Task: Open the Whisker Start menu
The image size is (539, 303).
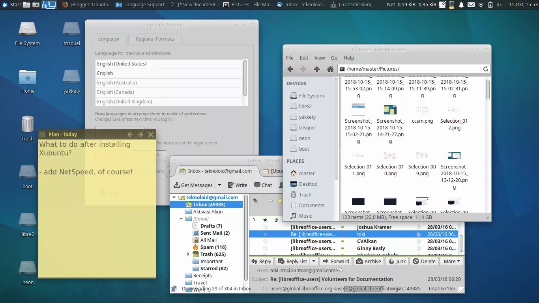Action: click(12, 5)
